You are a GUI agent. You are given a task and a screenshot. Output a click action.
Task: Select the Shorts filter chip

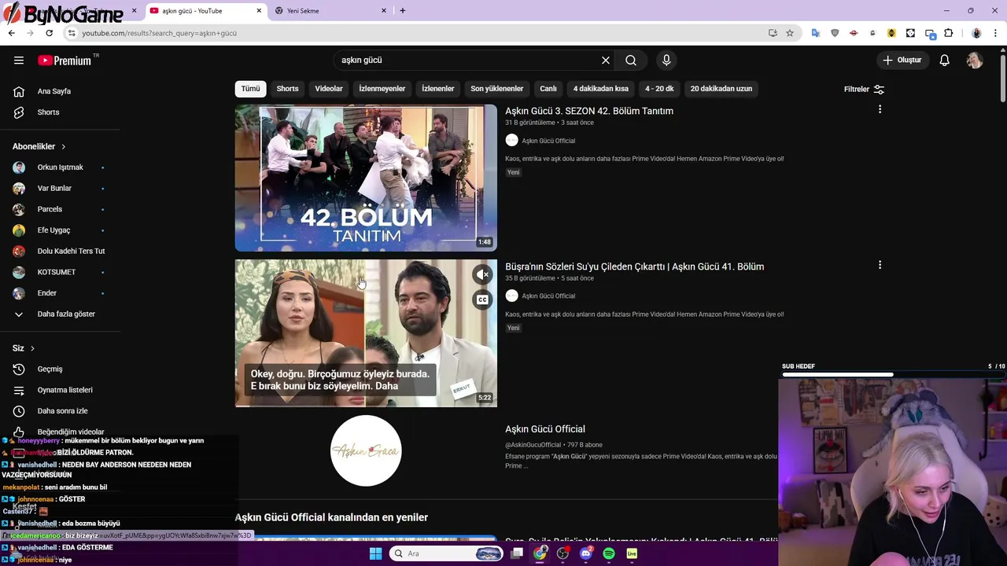click(287, 89)
